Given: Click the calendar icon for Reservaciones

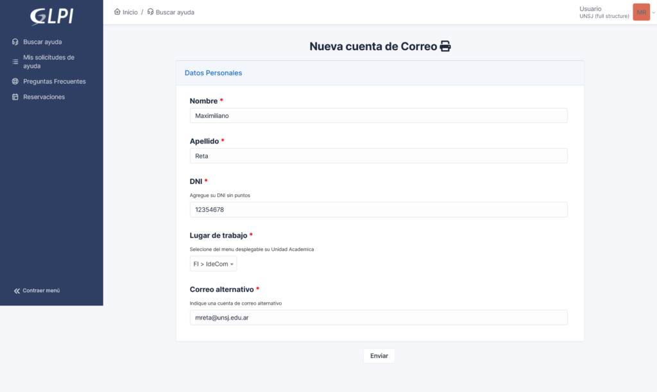Looking at the screenshot, I should pyautogui.click(x=15, y=97).
